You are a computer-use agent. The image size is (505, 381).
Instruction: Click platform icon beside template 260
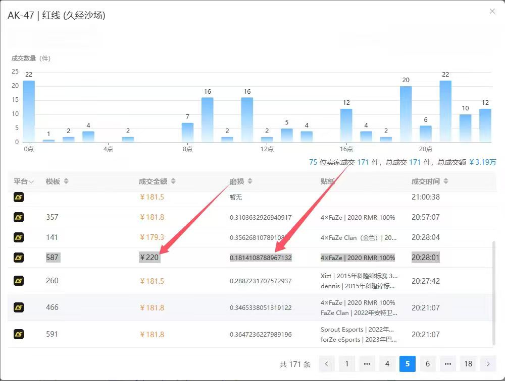tap(19, 281)
